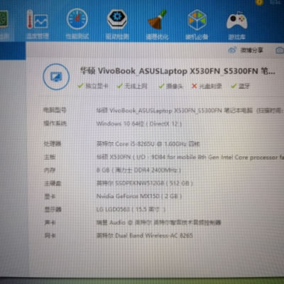
Task: Click the 无线上网 feature indicator
Action: click(132, 86)
